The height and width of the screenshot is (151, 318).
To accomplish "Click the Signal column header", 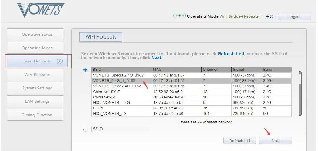I will pos(247,70).
